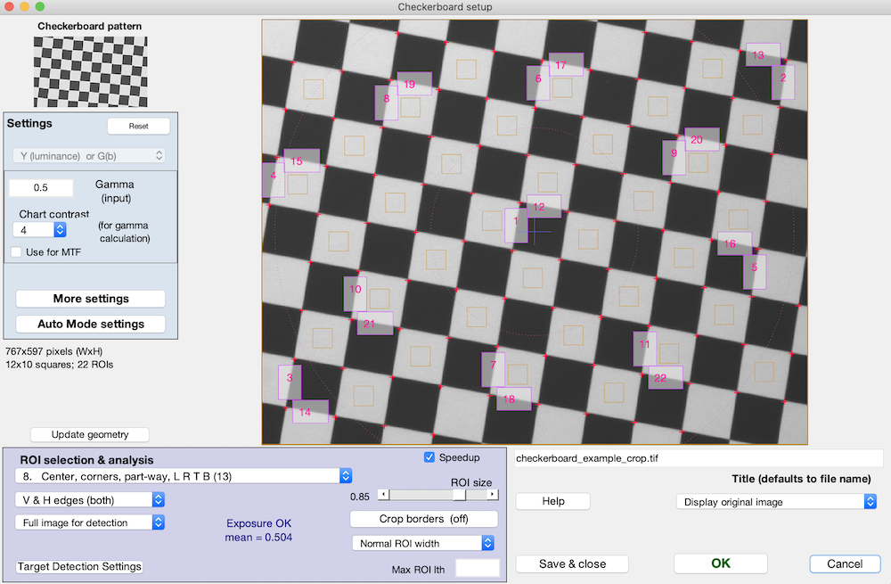Select ROI box number 22
The image size is (891, 584).
[x=666, y=377]
